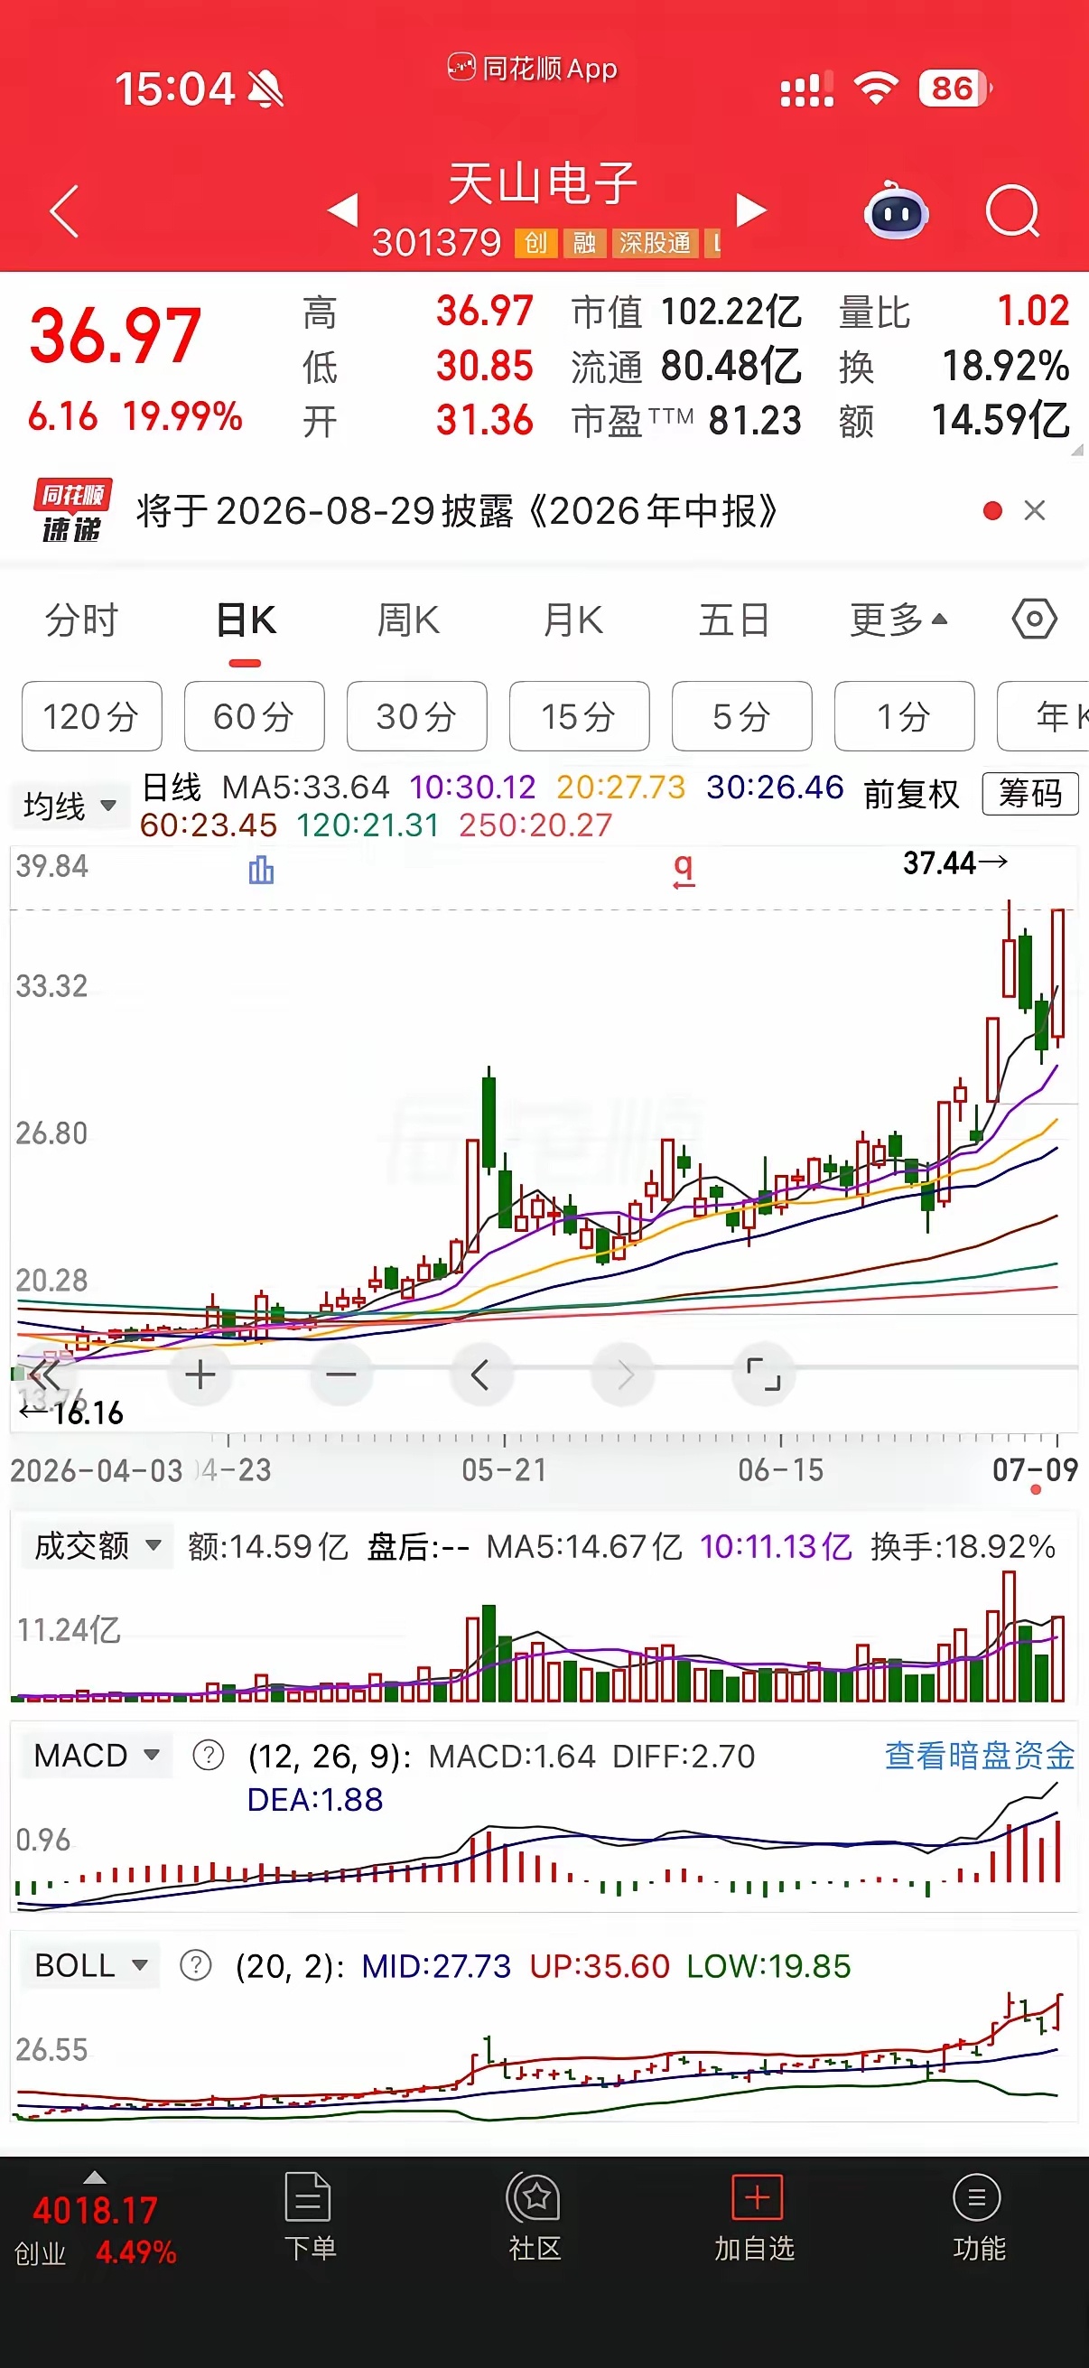
Task: Tap 市值 102.22亿 value
Action: (x=731, y=312)
